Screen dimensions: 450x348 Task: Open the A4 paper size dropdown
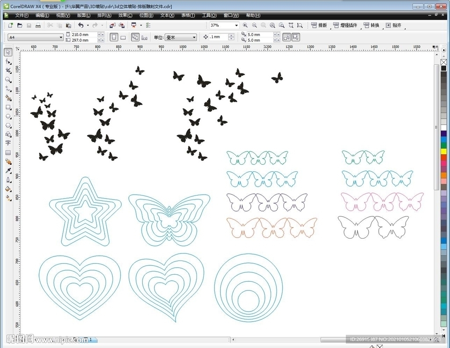61,37
